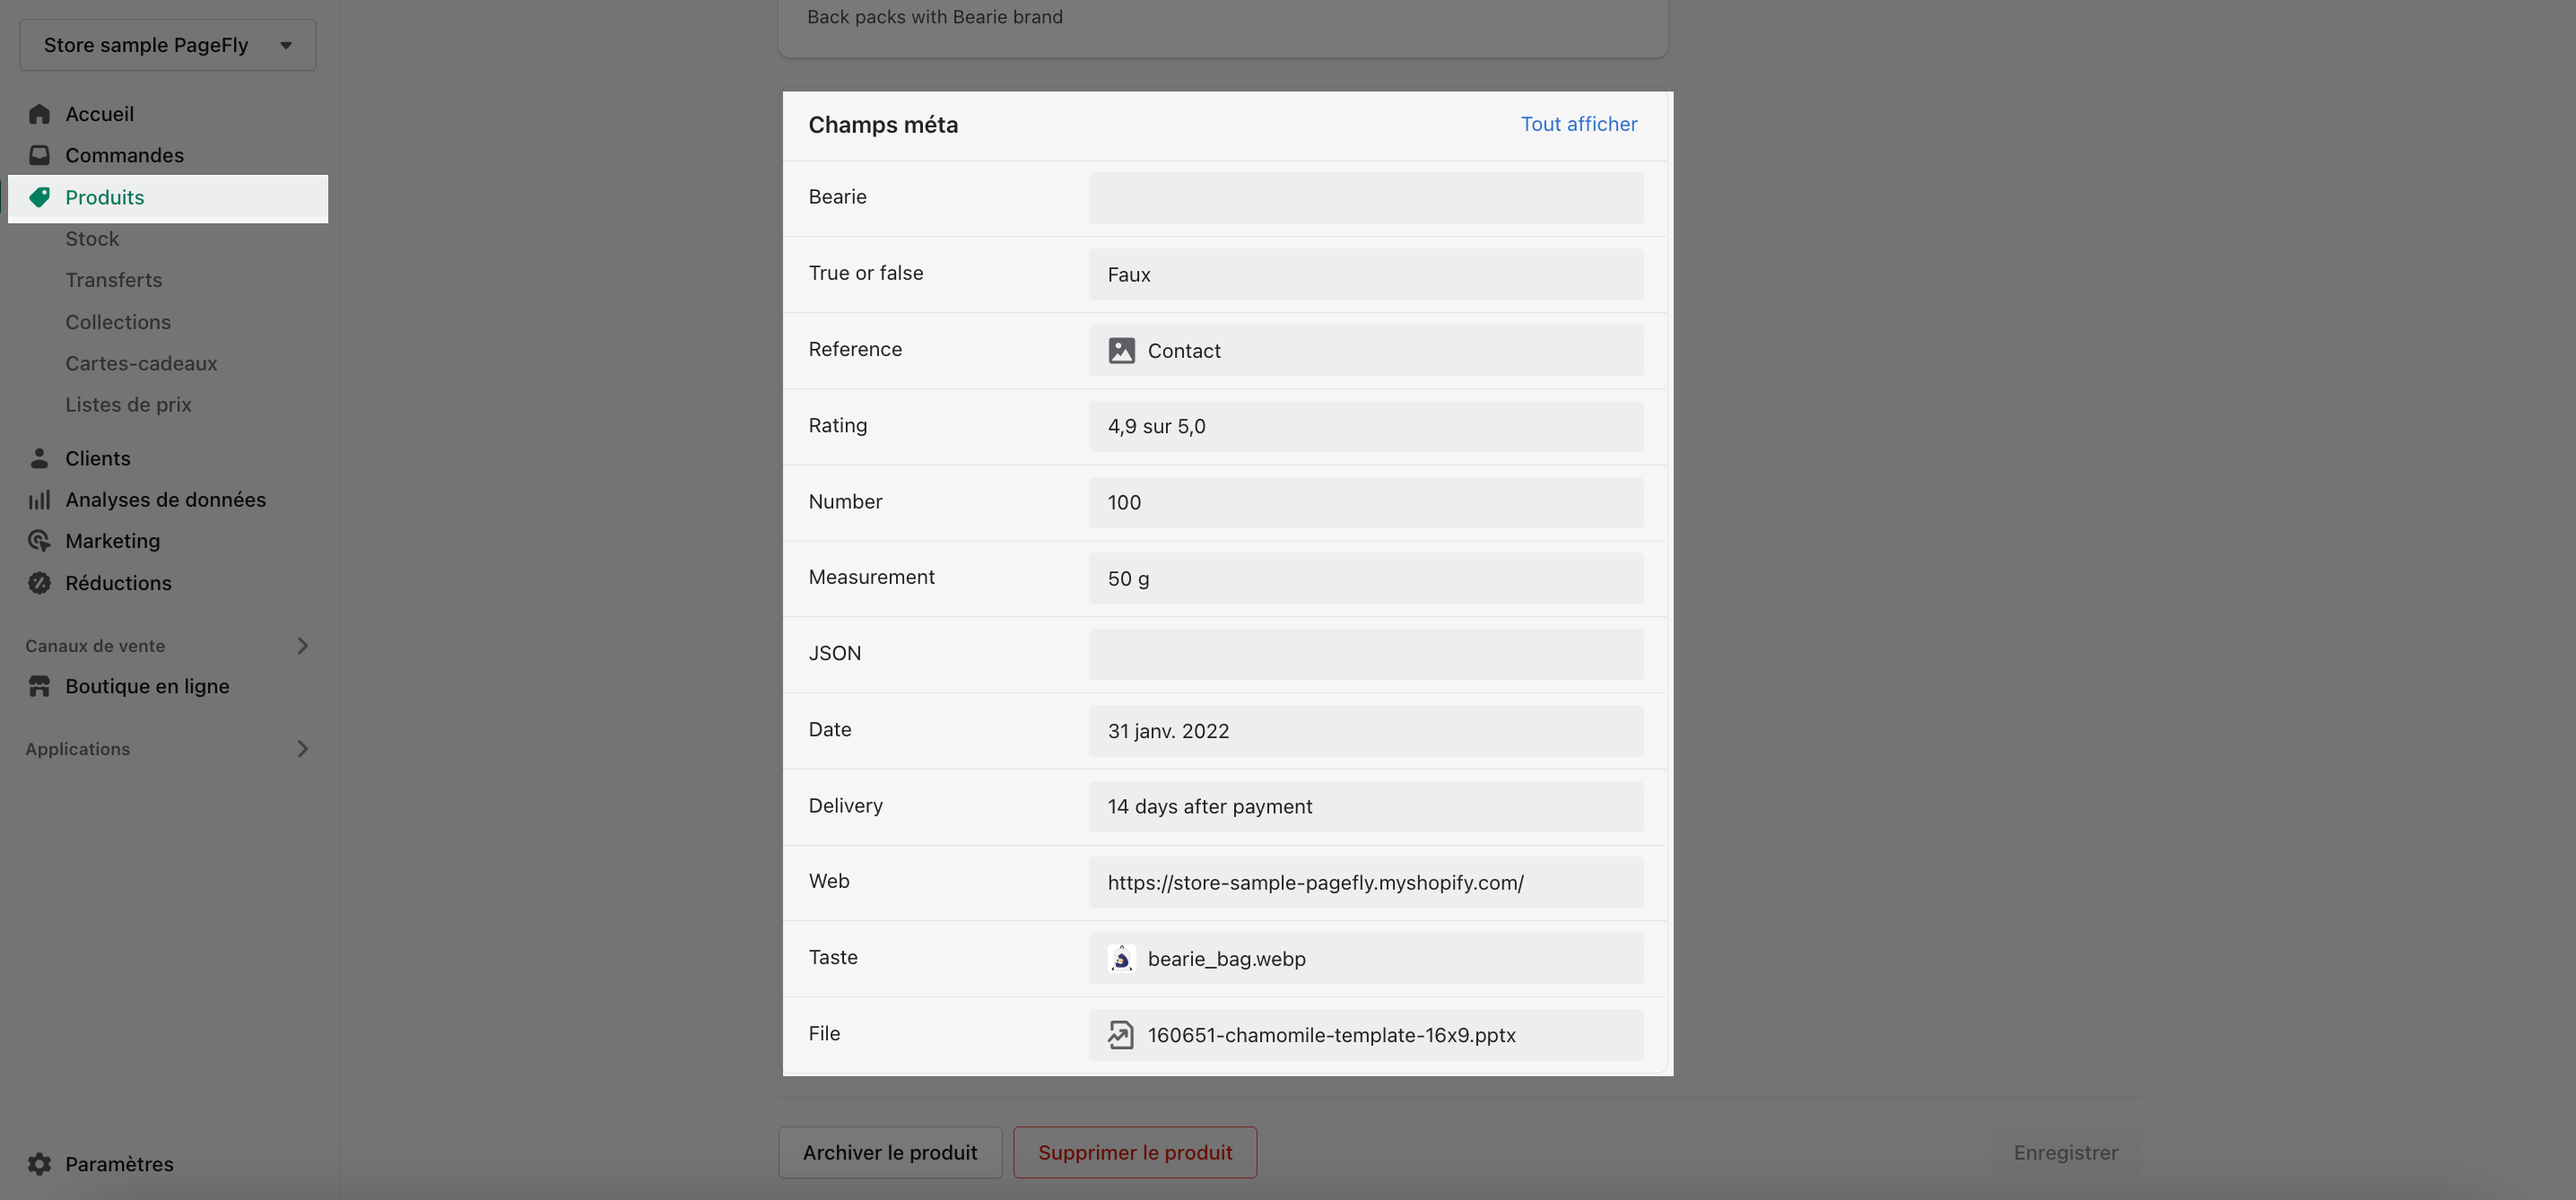Click the Champs méta heading
Image resolution: width=2576 pixels, height=1200 pixels.
(883, 125)
